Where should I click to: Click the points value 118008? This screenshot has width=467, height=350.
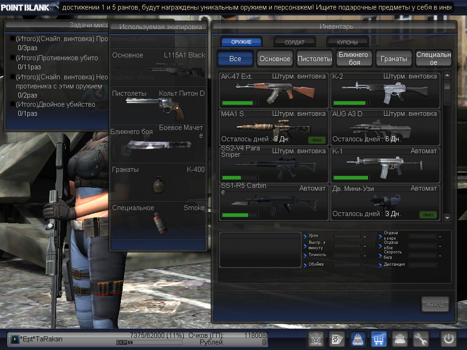click(x=255, y=335)
